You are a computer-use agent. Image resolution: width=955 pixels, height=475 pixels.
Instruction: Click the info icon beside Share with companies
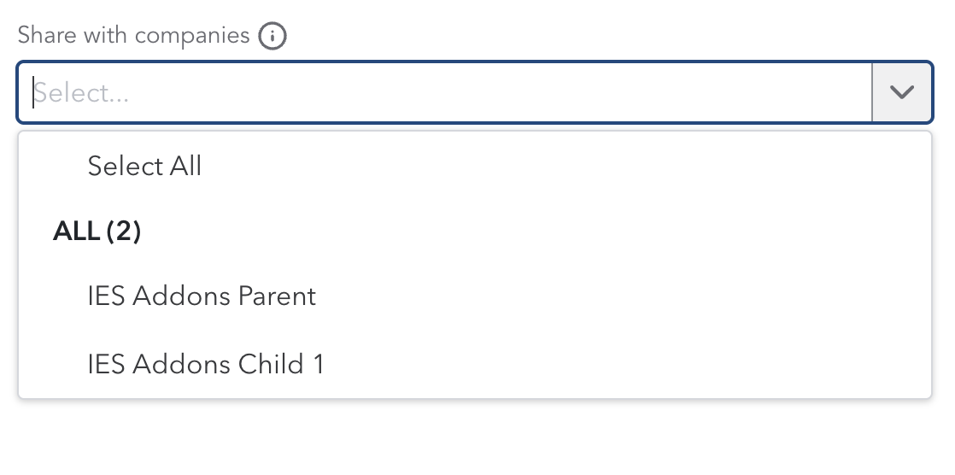(x=272, y=37)
